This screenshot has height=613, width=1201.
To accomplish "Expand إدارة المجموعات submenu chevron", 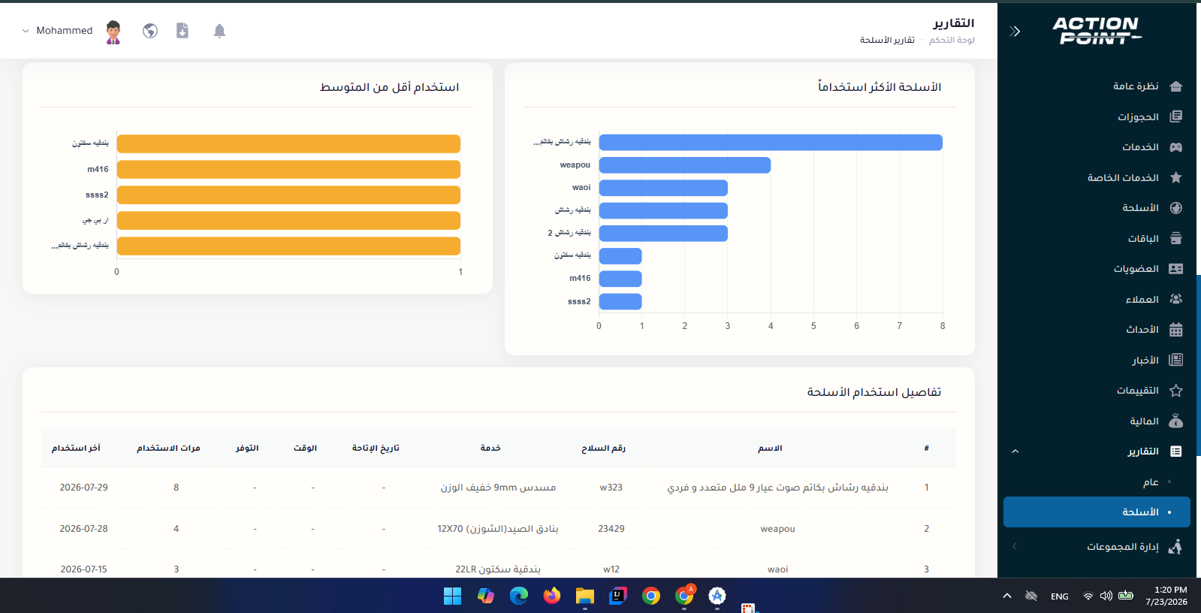I will point(1015,546).
